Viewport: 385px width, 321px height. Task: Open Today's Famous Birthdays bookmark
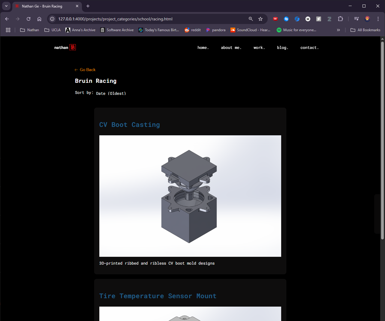(x=159, y=30)
